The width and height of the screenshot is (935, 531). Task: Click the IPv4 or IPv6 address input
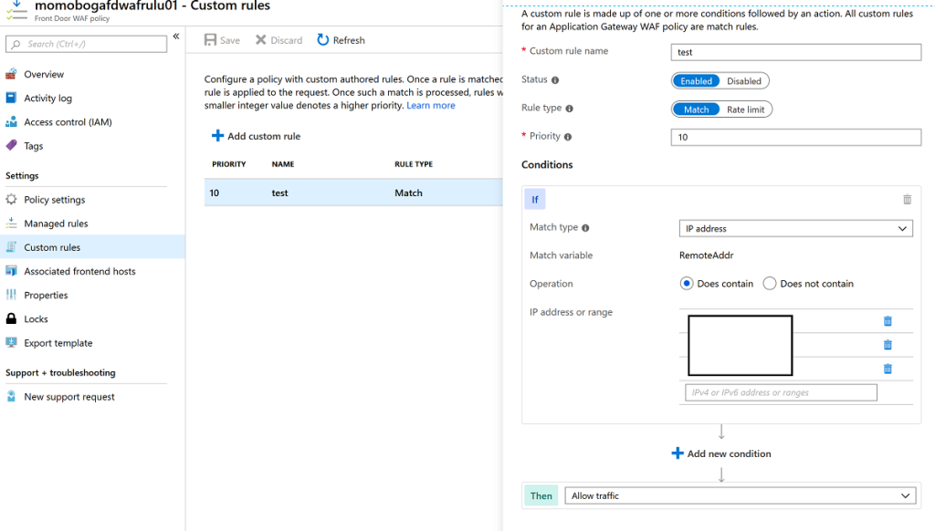click(x=782, y=392)
